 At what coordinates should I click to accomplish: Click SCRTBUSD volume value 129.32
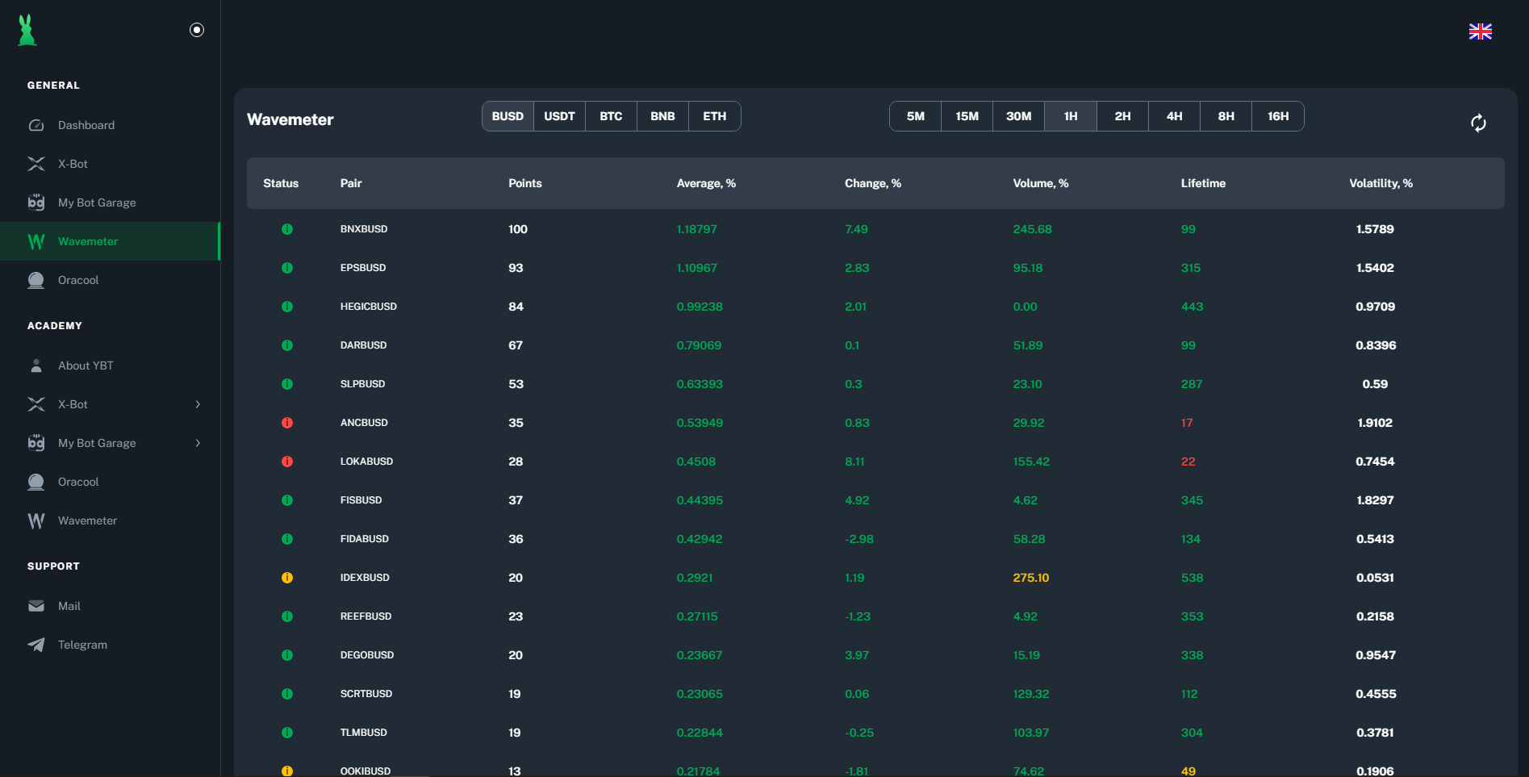1031,694
